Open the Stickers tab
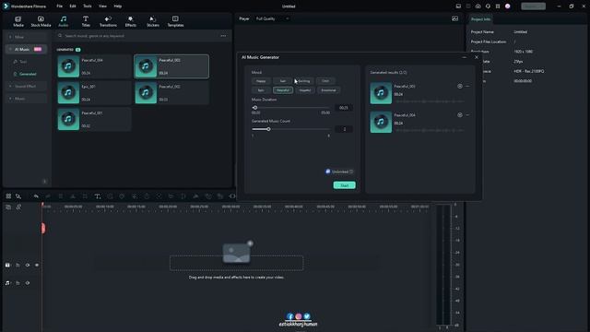590x332 pixels. click(153, 21)
